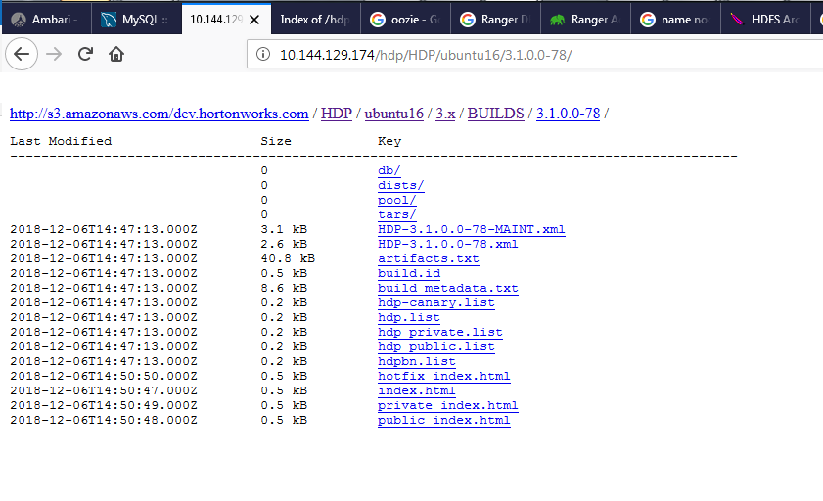Screen dimensions: 823x501
Task: Open the 3.1.0.0-78 breadcrumb link
Action: pos(568,114)
